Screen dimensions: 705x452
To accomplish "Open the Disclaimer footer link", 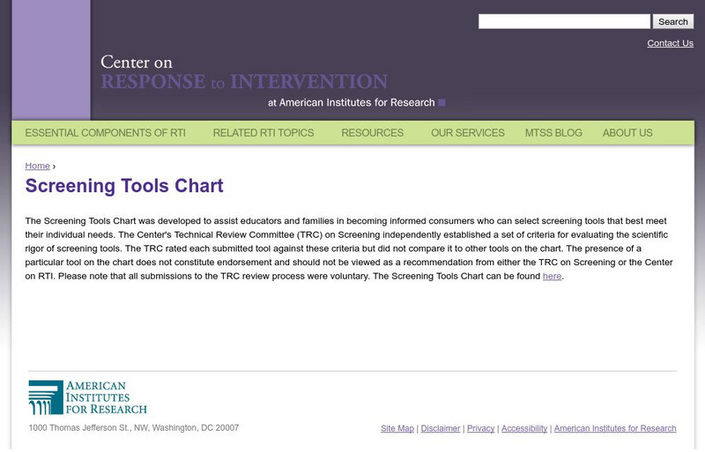I will 440,428.
